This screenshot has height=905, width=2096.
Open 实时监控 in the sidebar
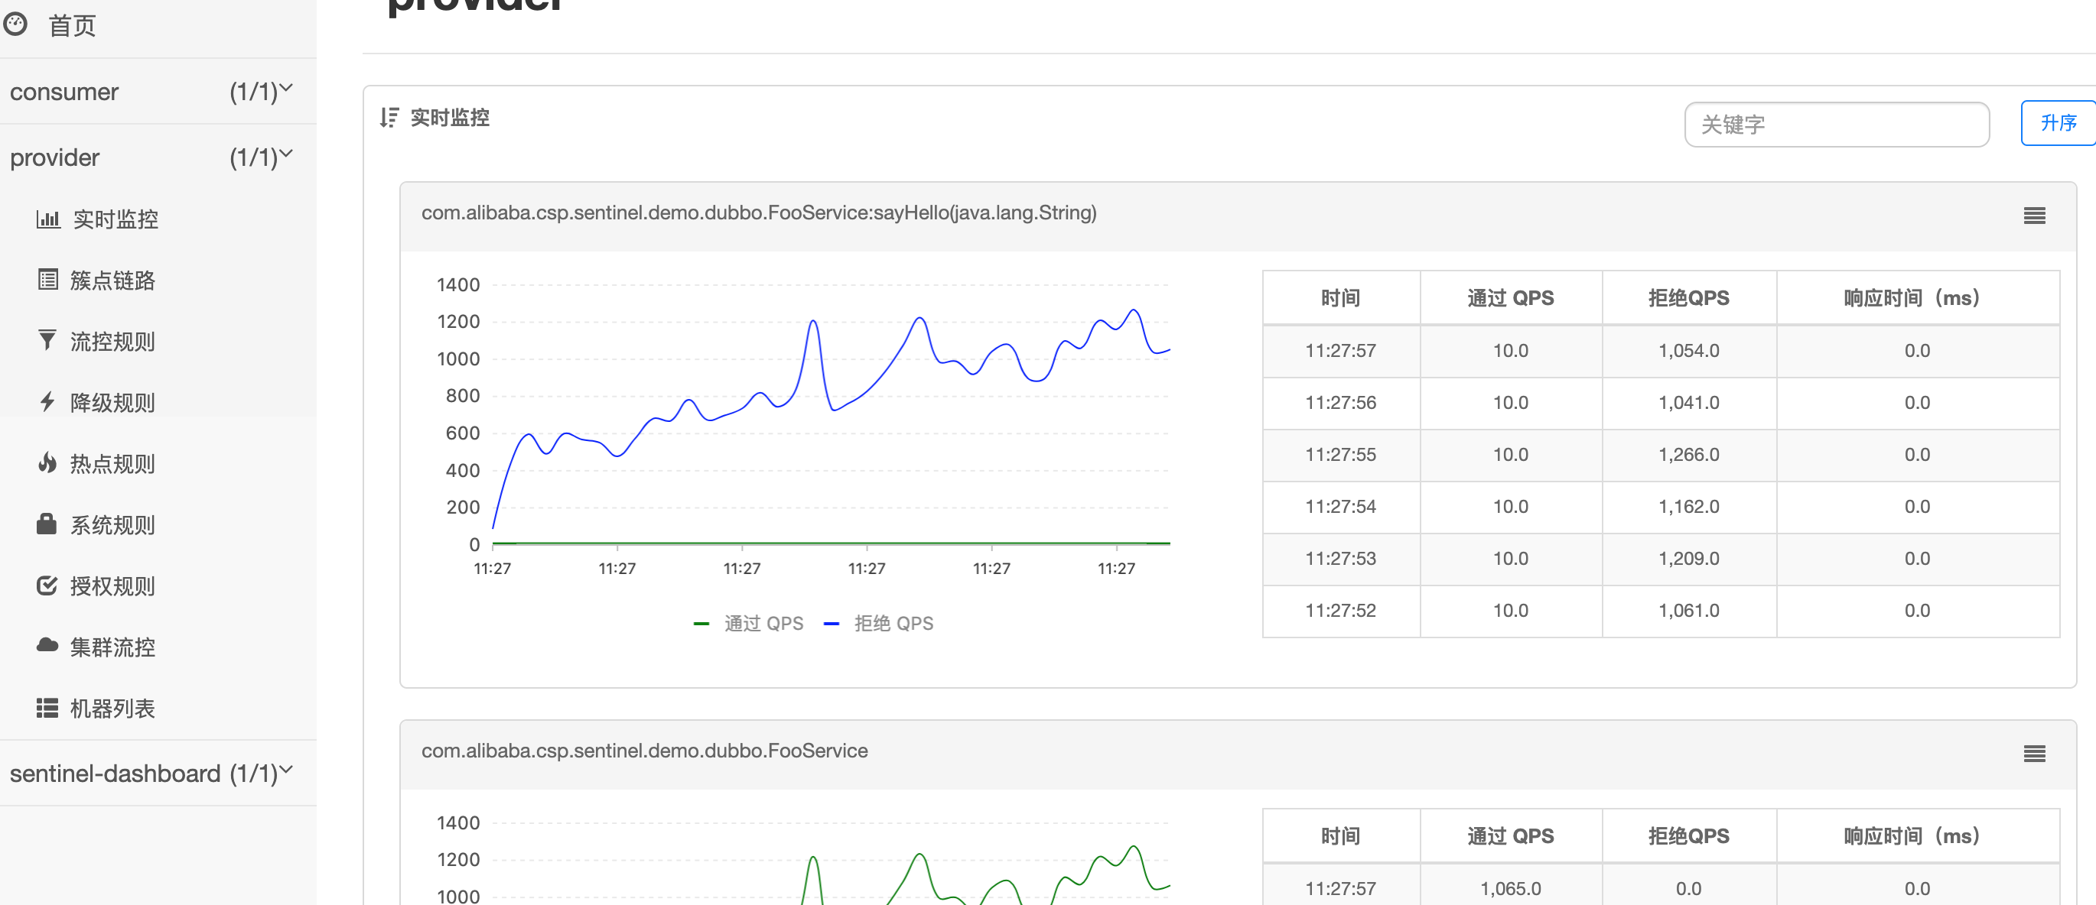[x=116, y=219]
